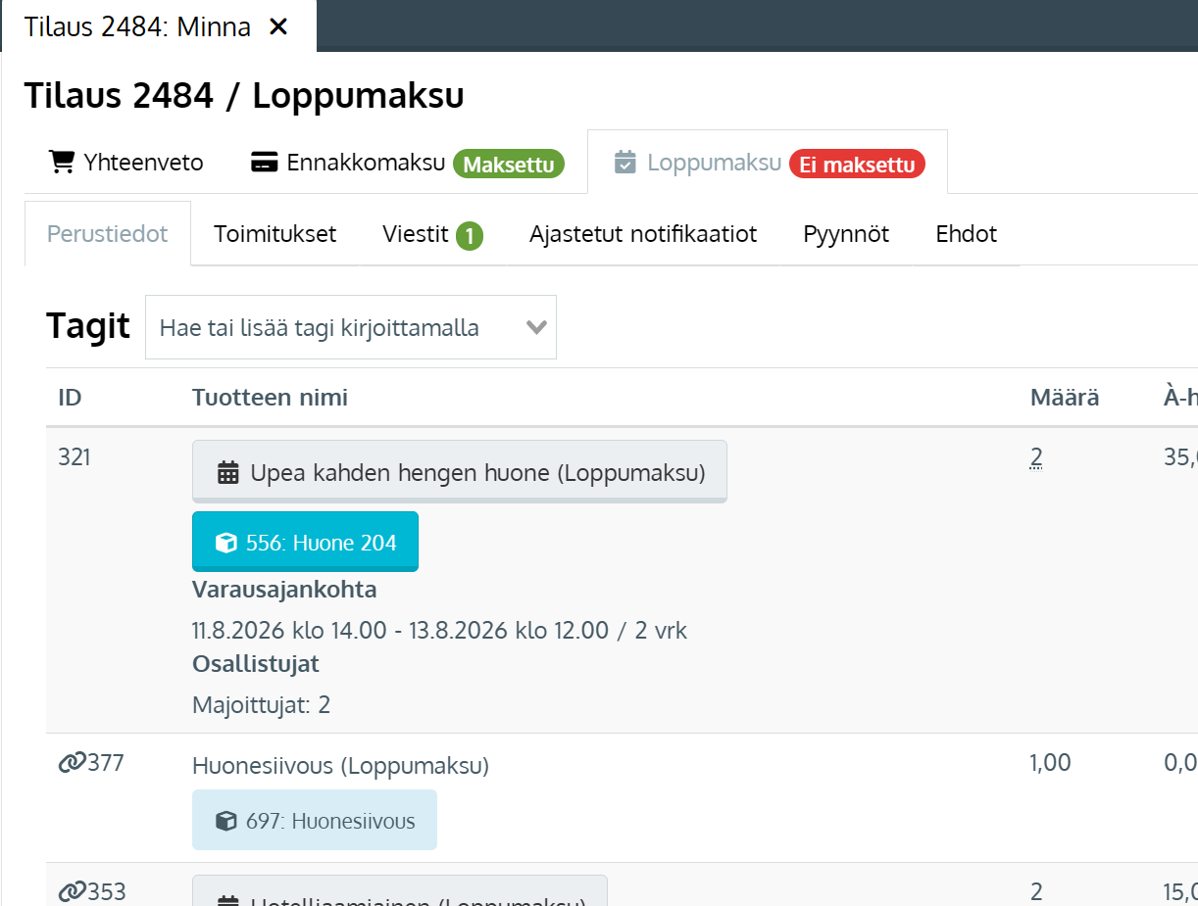Click the cube icon in 697: Huonesiivous
The width and height of the screenshot is (1198, 906).
point(226,821)
